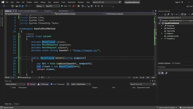The height and width of the screenshot is (109, 193).
Task: Click the green Start debugging button
Action: [x=62, y=6]
